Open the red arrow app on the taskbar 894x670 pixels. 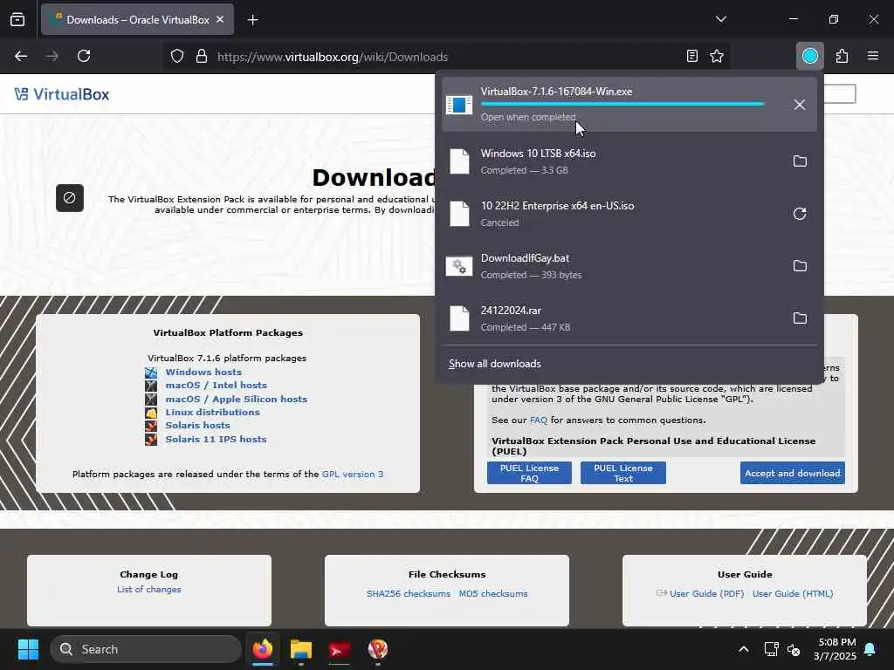(x=339, y=649)
